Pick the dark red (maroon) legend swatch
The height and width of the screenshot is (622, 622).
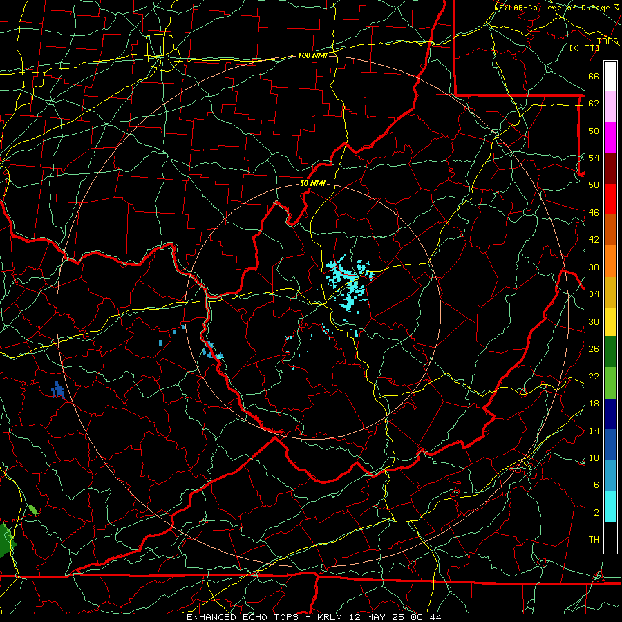click(610, 168)
